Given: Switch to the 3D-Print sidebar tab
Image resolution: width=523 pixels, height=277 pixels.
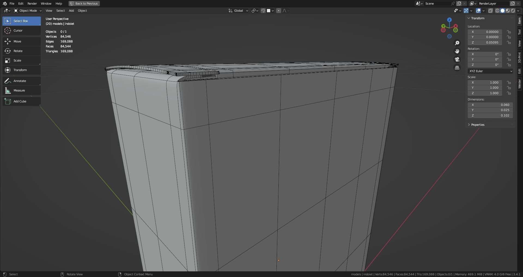Looking at the screenshot, I should pyautogui.click(x=520, y=58).
